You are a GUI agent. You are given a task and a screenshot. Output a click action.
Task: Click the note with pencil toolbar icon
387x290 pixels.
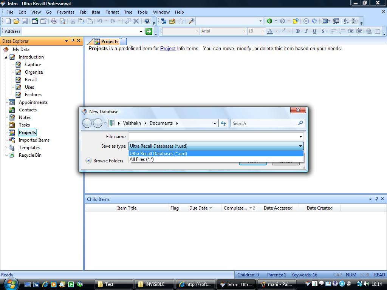coord(172,21)
